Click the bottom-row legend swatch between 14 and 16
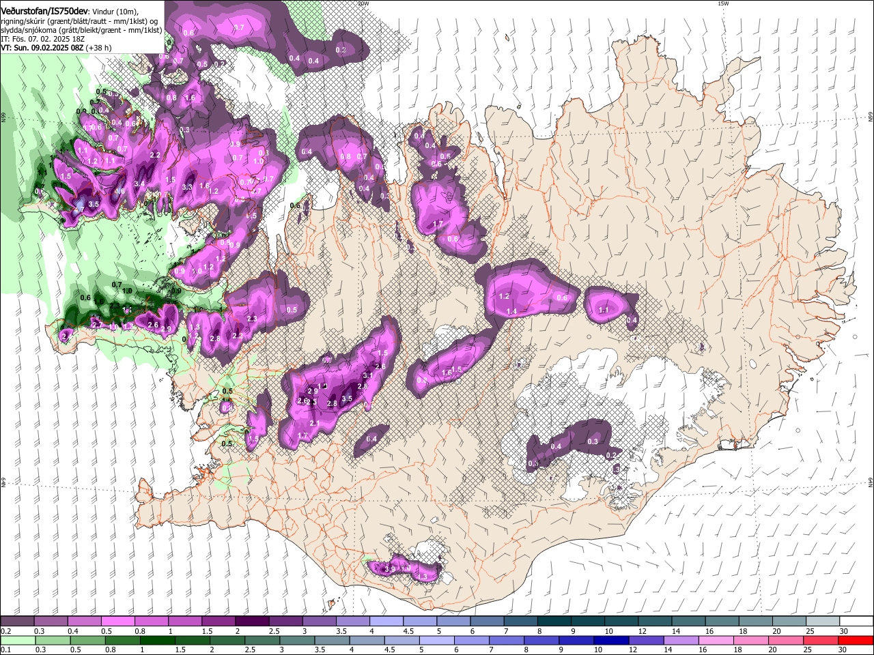 [x=681, y=640]
